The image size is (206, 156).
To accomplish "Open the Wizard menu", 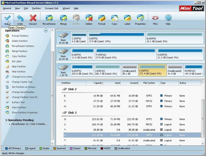I will 66,8.
